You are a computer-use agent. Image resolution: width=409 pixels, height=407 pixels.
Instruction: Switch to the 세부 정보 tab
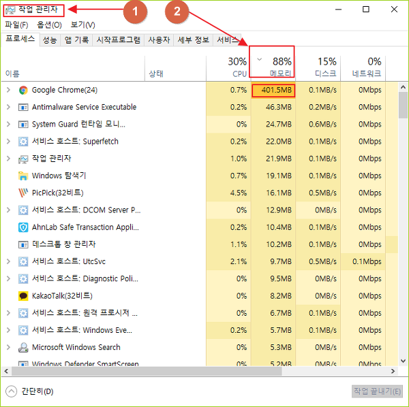[194, 40]
